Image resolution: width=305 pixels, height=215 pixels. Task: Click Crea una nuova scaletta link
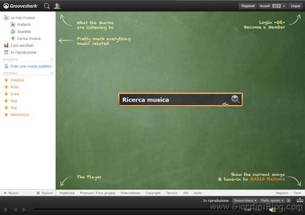[x=31, y=66]
